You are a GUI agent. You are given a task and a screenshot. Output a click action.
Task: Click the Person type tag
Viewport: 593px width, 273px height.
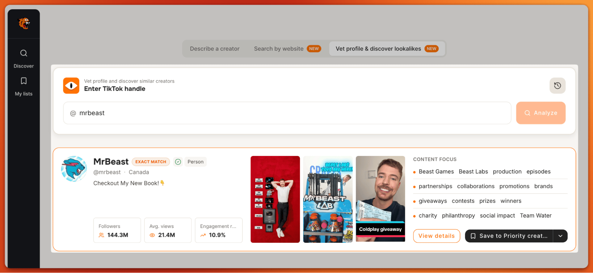click(196, 162)
